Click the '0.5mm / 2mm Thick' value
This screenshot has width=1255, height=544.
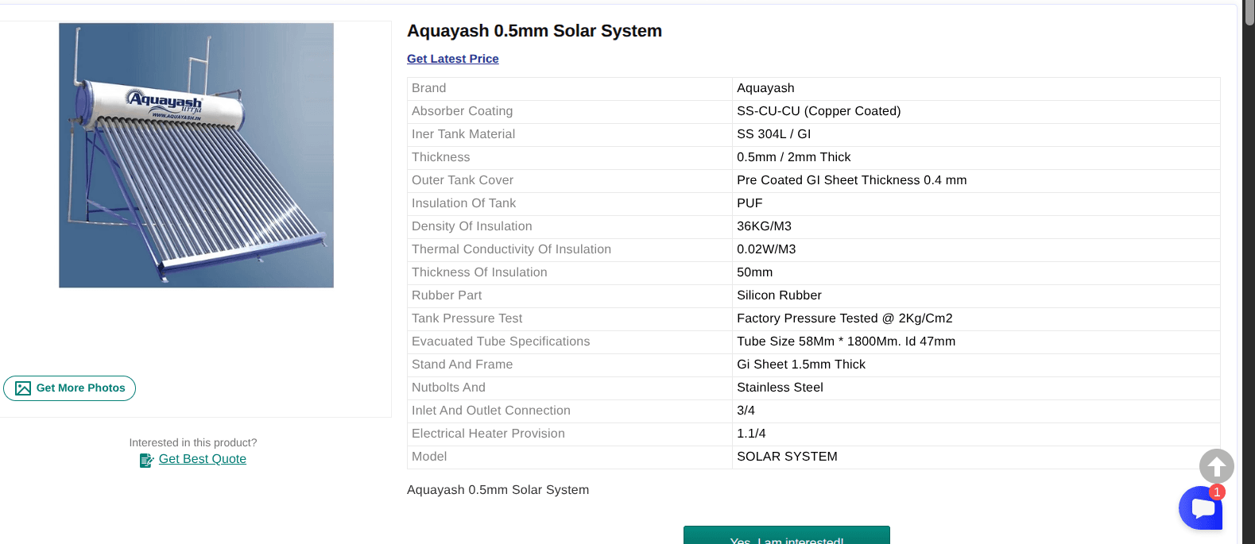793,157
